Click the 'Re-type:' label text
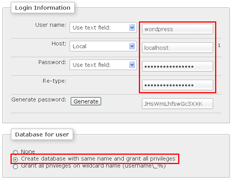This screenshot has width=233, height=180. coord(54,81)
